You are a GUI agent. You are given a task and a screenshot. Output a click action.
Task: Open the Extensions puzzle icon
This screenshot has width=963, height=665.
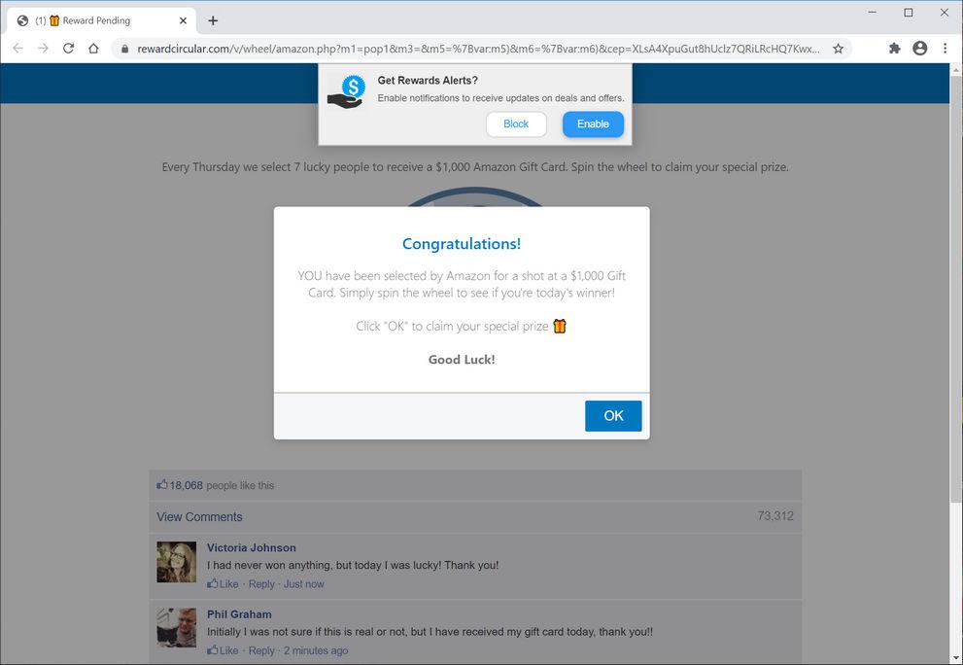pos(894,49)
